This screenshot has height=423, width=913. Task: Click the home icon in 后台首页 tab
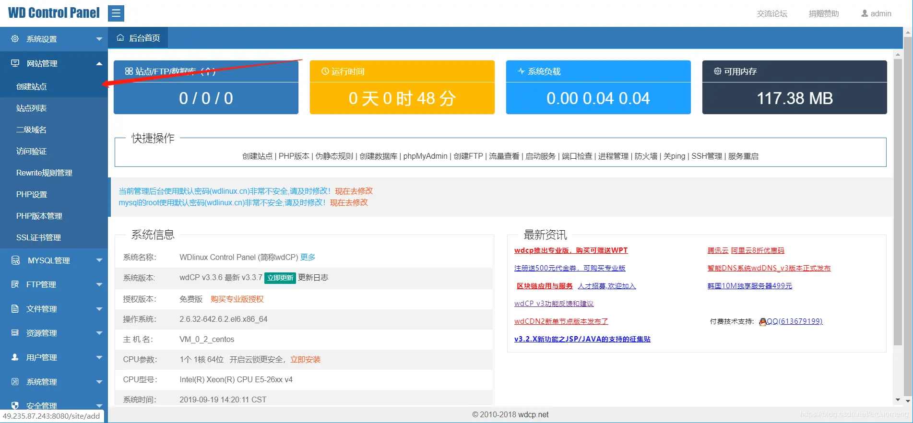pos(120,38)
